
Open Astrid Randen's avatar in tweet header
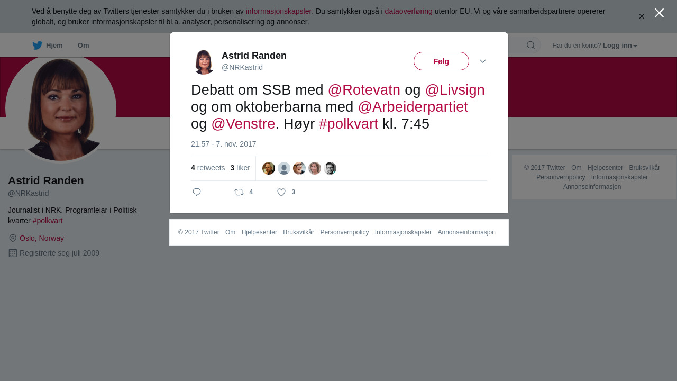(204, 61)
